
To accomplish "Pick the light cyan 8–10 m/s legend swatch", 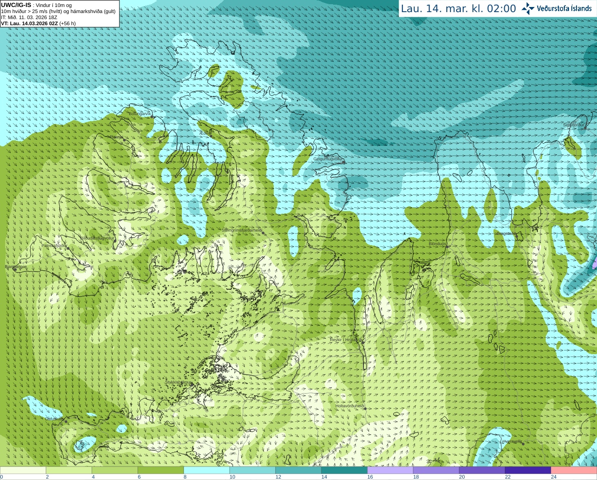I will pos(207,470).
